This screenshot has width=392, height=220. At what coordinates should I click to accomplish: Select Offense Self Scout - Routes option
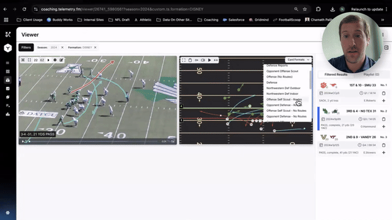point(284,100)
